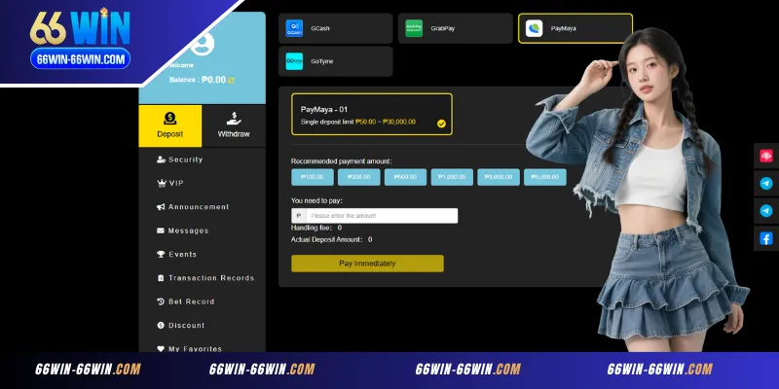Click the VIP crown icon
779x389 pixels.
pyautogui.click(x=161, y=184)
